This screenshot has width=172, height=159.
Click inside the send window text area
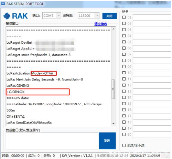pos(52,141)
